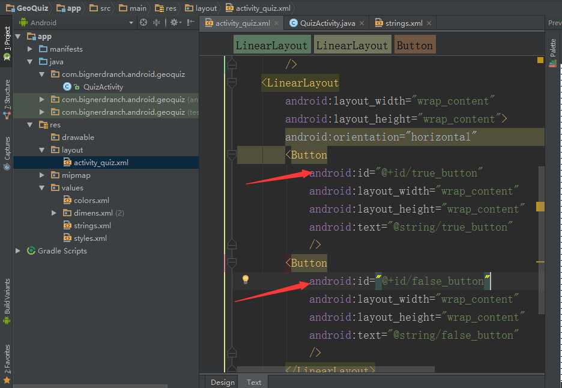562x388 pixels.
Task: Click layout in the navigation breadcrumb
Action: pyautogui.click(x=201, y=8)
